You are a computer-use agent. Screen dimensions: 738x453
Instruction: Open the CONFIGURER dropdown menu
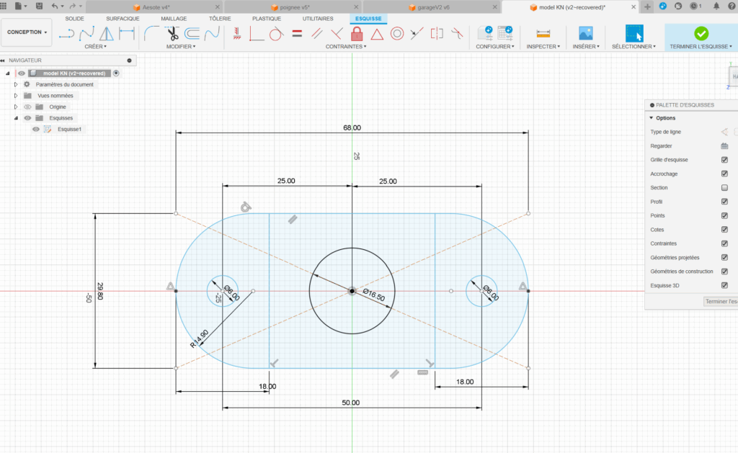tap(494, 47)
